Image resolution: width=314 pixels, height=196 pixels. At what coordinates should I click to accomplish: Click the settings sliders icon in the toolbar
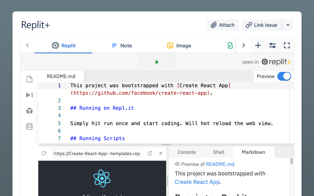[272, 45]
